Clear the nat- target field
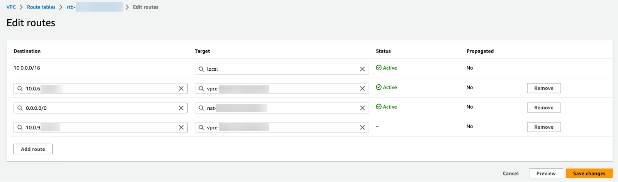Viewport: 618px width, 182px height. 362,108
